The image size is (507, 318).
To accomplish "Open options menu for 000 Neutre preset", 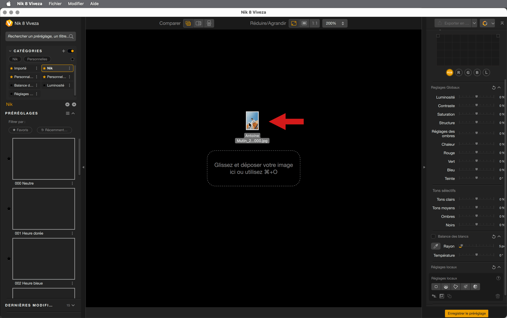I will [x=72, y=183].
